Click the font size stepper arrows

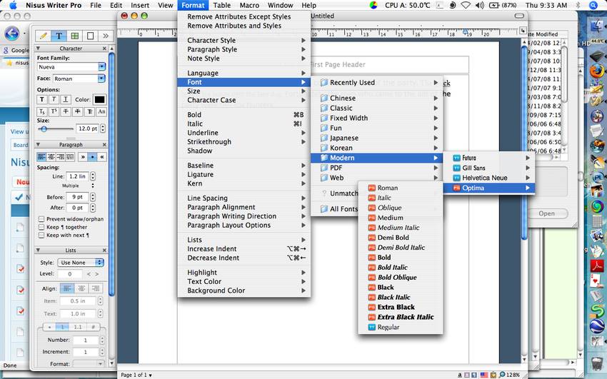(103, 128)
